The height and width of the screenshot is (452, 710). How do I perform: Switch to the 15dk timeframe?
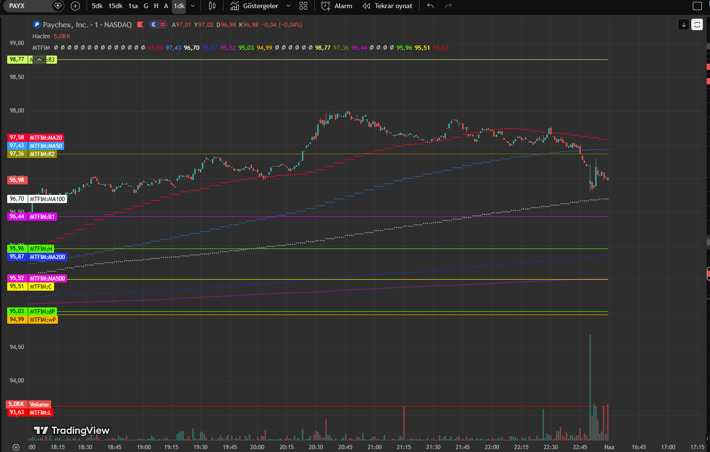pos(115,6)
